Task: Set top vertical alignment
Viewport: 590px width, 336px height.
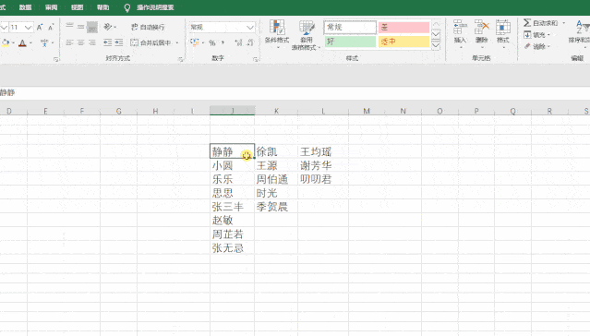Action: click(x=69, y=27)
